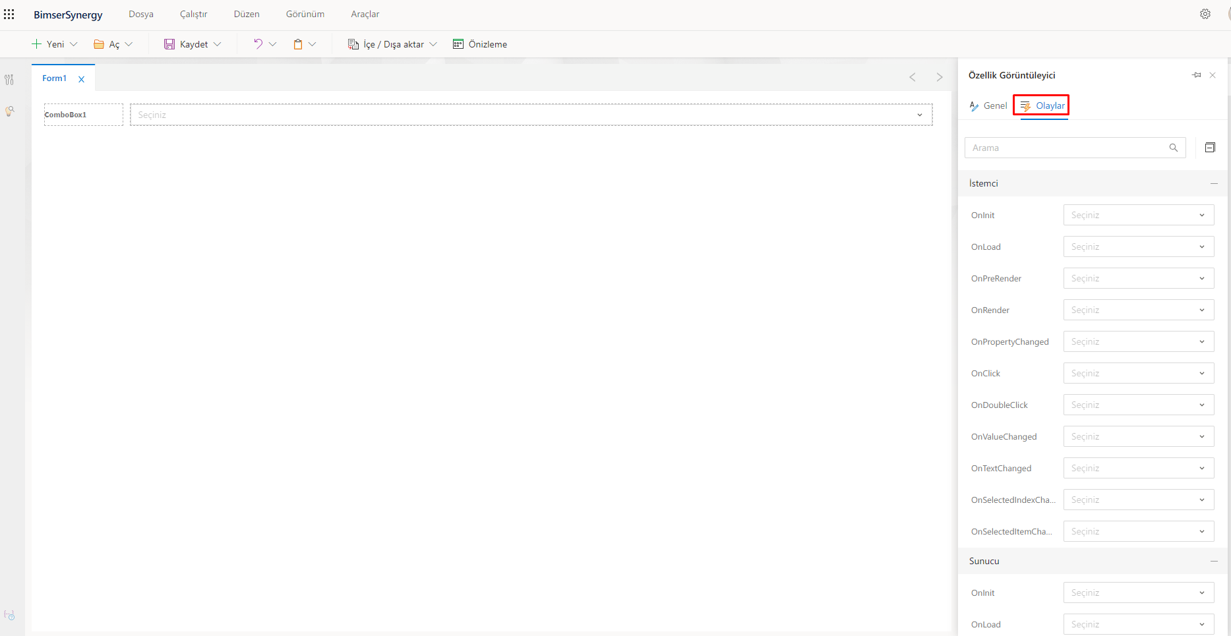
Task: Open the OnClick event dropdown
Action: 1139,373
